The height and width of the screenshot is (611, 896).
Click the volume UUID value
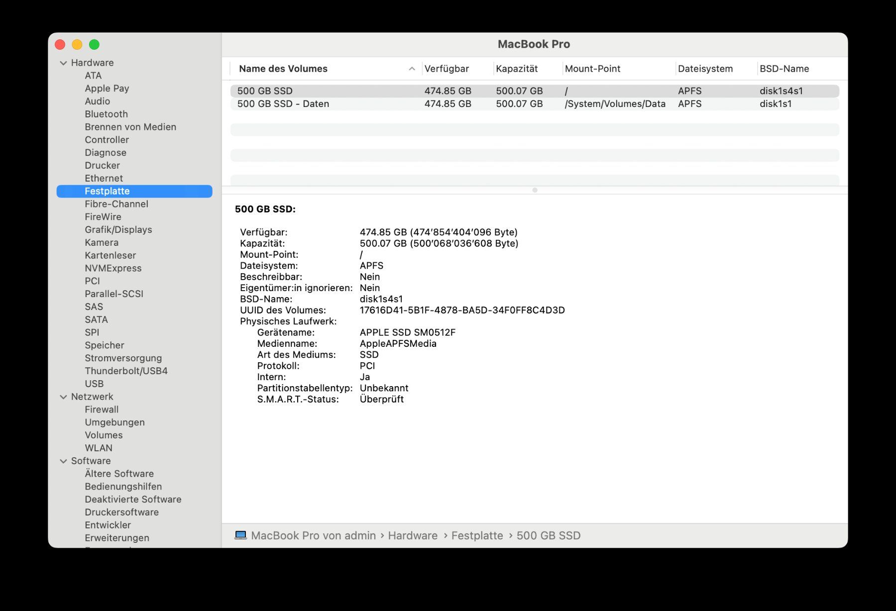click(x=462, y=310)
